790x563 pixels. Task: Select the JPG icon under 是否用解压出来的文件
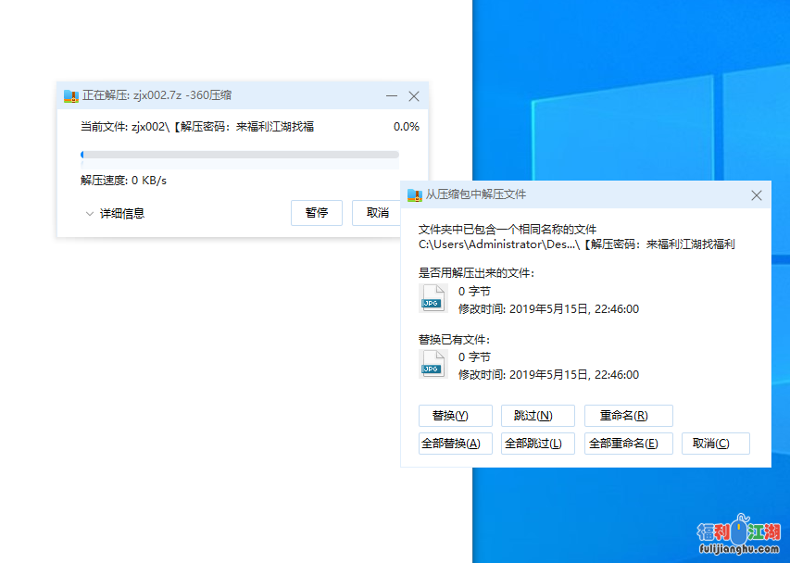[x=433, y=298]
